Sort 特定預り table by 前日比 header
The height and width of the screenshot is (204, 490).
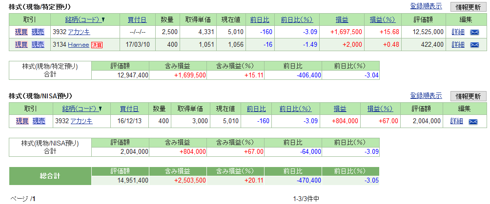point(260,19)
